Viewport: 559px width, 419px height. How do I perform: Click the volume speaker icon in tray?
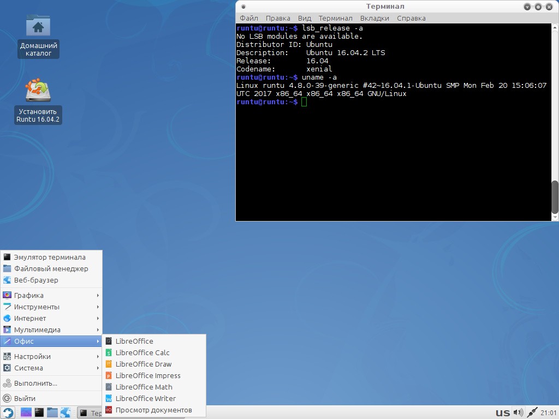click(x=518, y=412)
